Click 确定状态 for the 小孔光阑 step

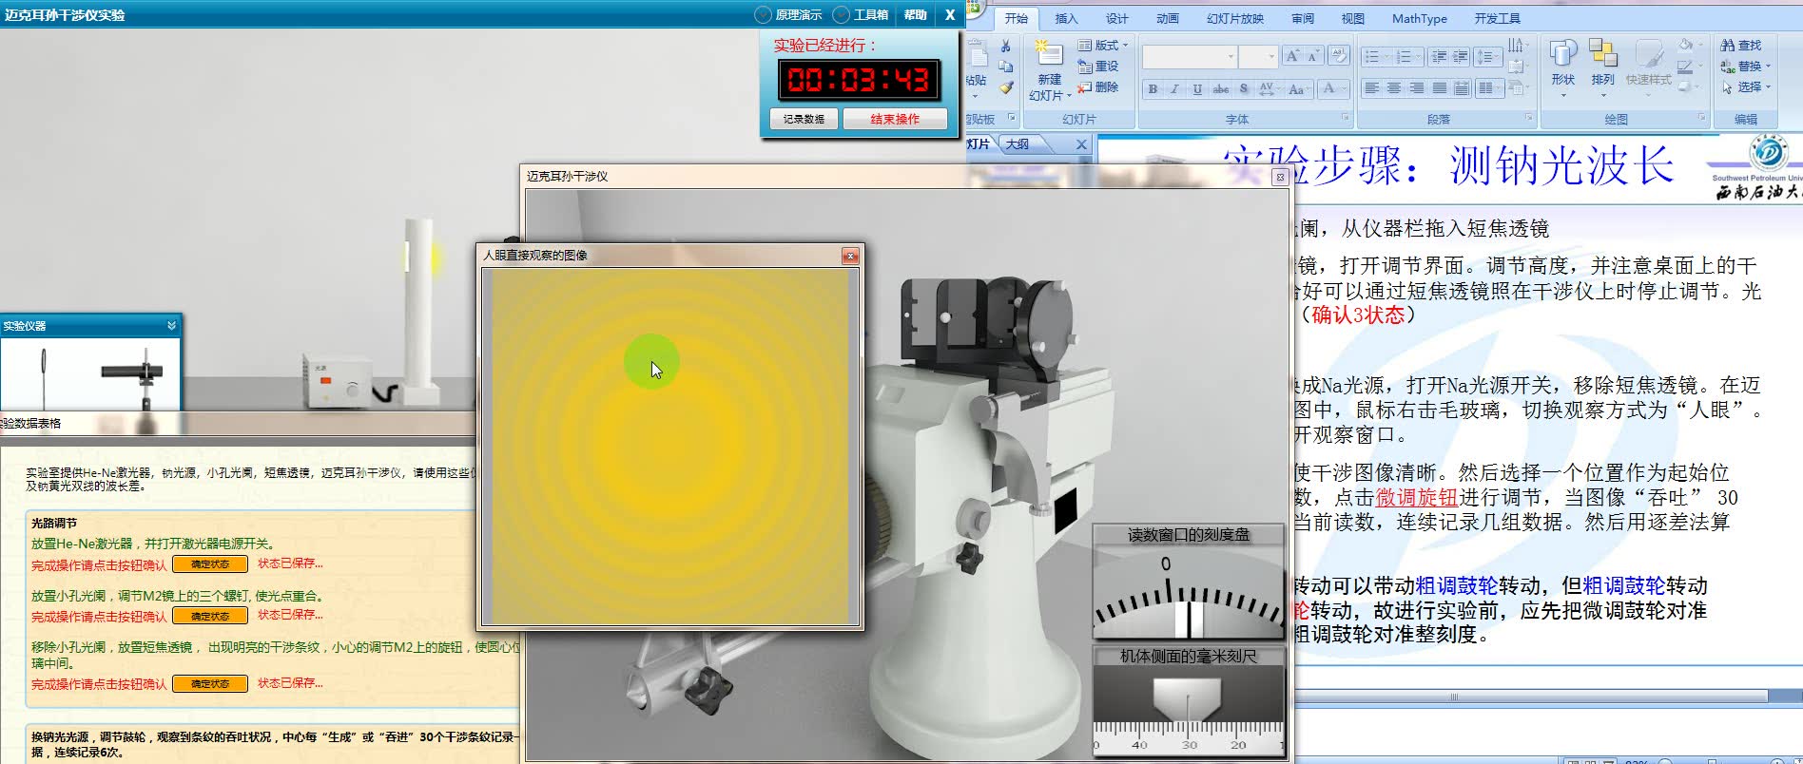(210, 617)
